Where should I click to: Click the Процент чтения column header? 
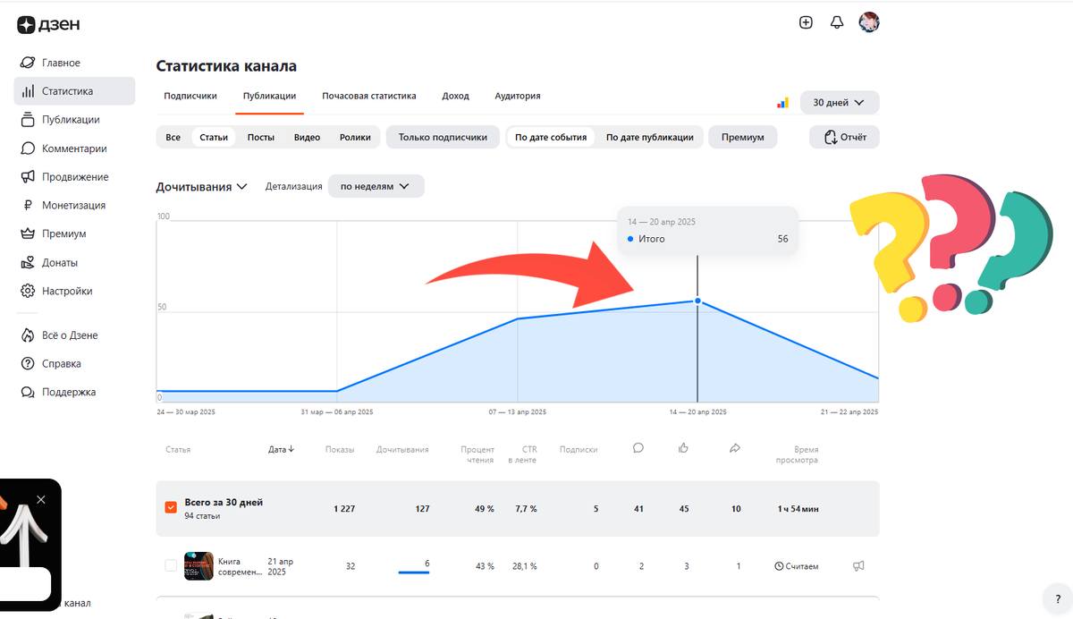pyautogui.click(x=477, y=454)
